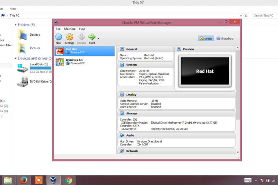Switch to Details view
This screenshot has height=185, width=278.
pyautogui.click(x=206, y=38)
